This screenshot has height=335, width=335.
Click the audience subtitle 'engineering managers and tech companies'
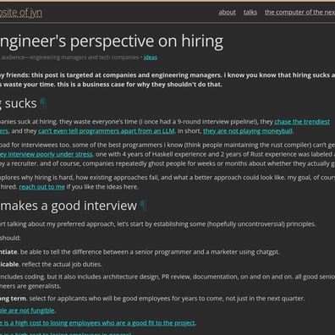(x=85, y=58)
